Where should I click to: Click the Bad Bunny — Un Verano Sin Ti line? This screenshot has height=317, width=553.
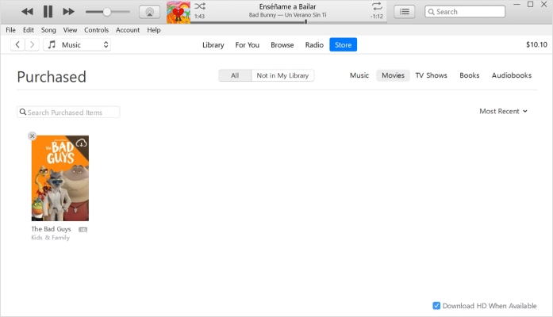[287, 15]
